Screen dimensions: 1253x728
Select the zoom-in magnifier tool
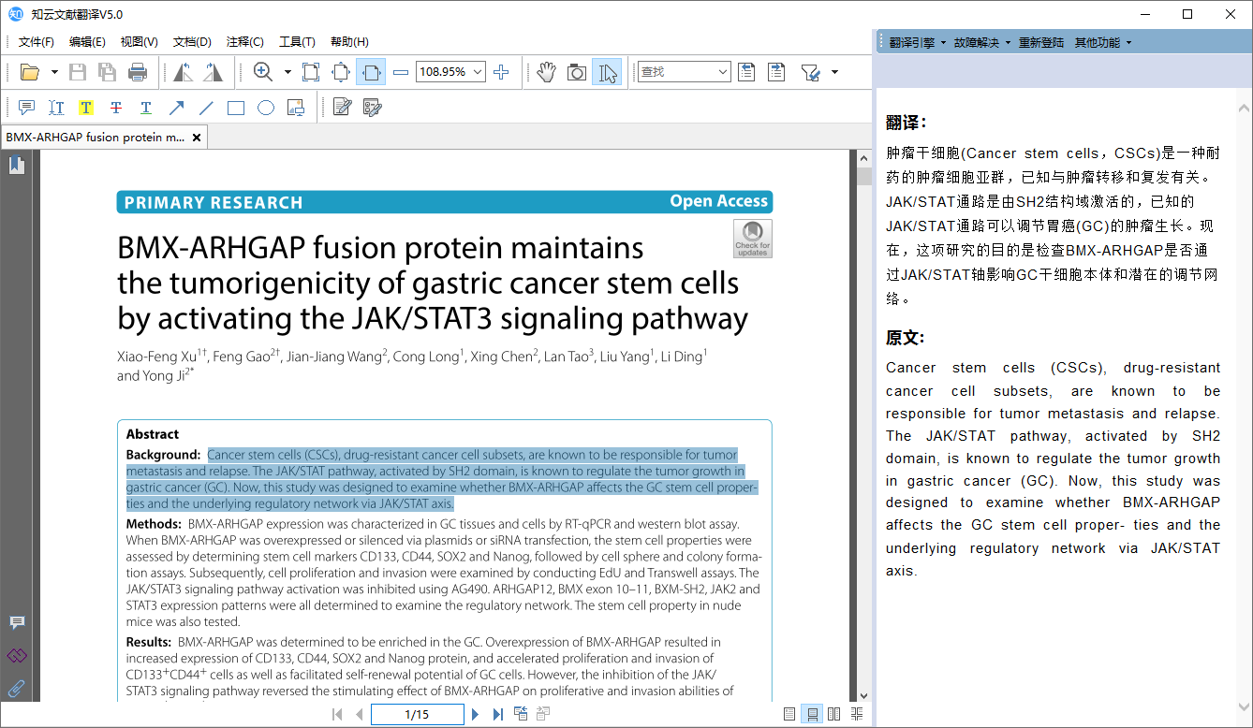pyautogui.click(x=263, y=72)
